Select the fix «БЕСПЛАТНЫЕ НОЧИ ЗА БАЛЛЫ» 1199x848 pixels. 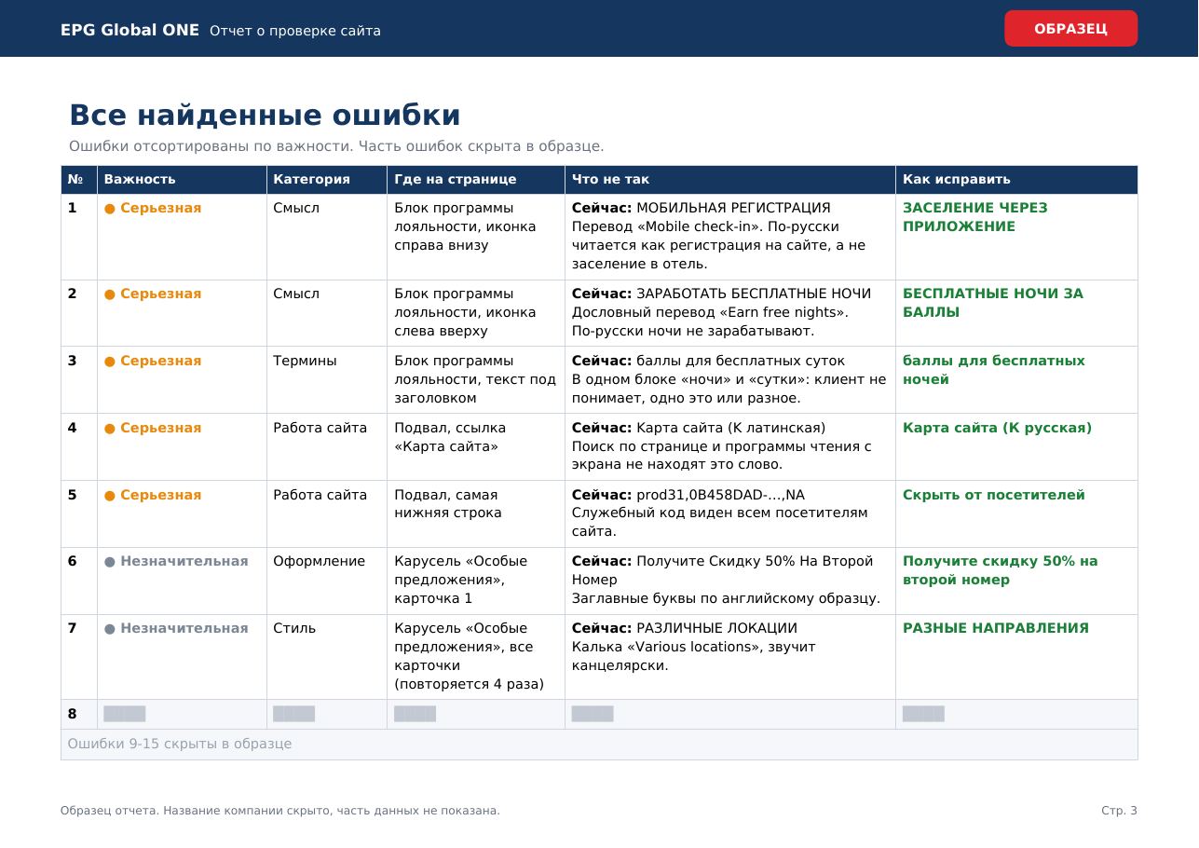pyautogui.click(x=992, y=303)
